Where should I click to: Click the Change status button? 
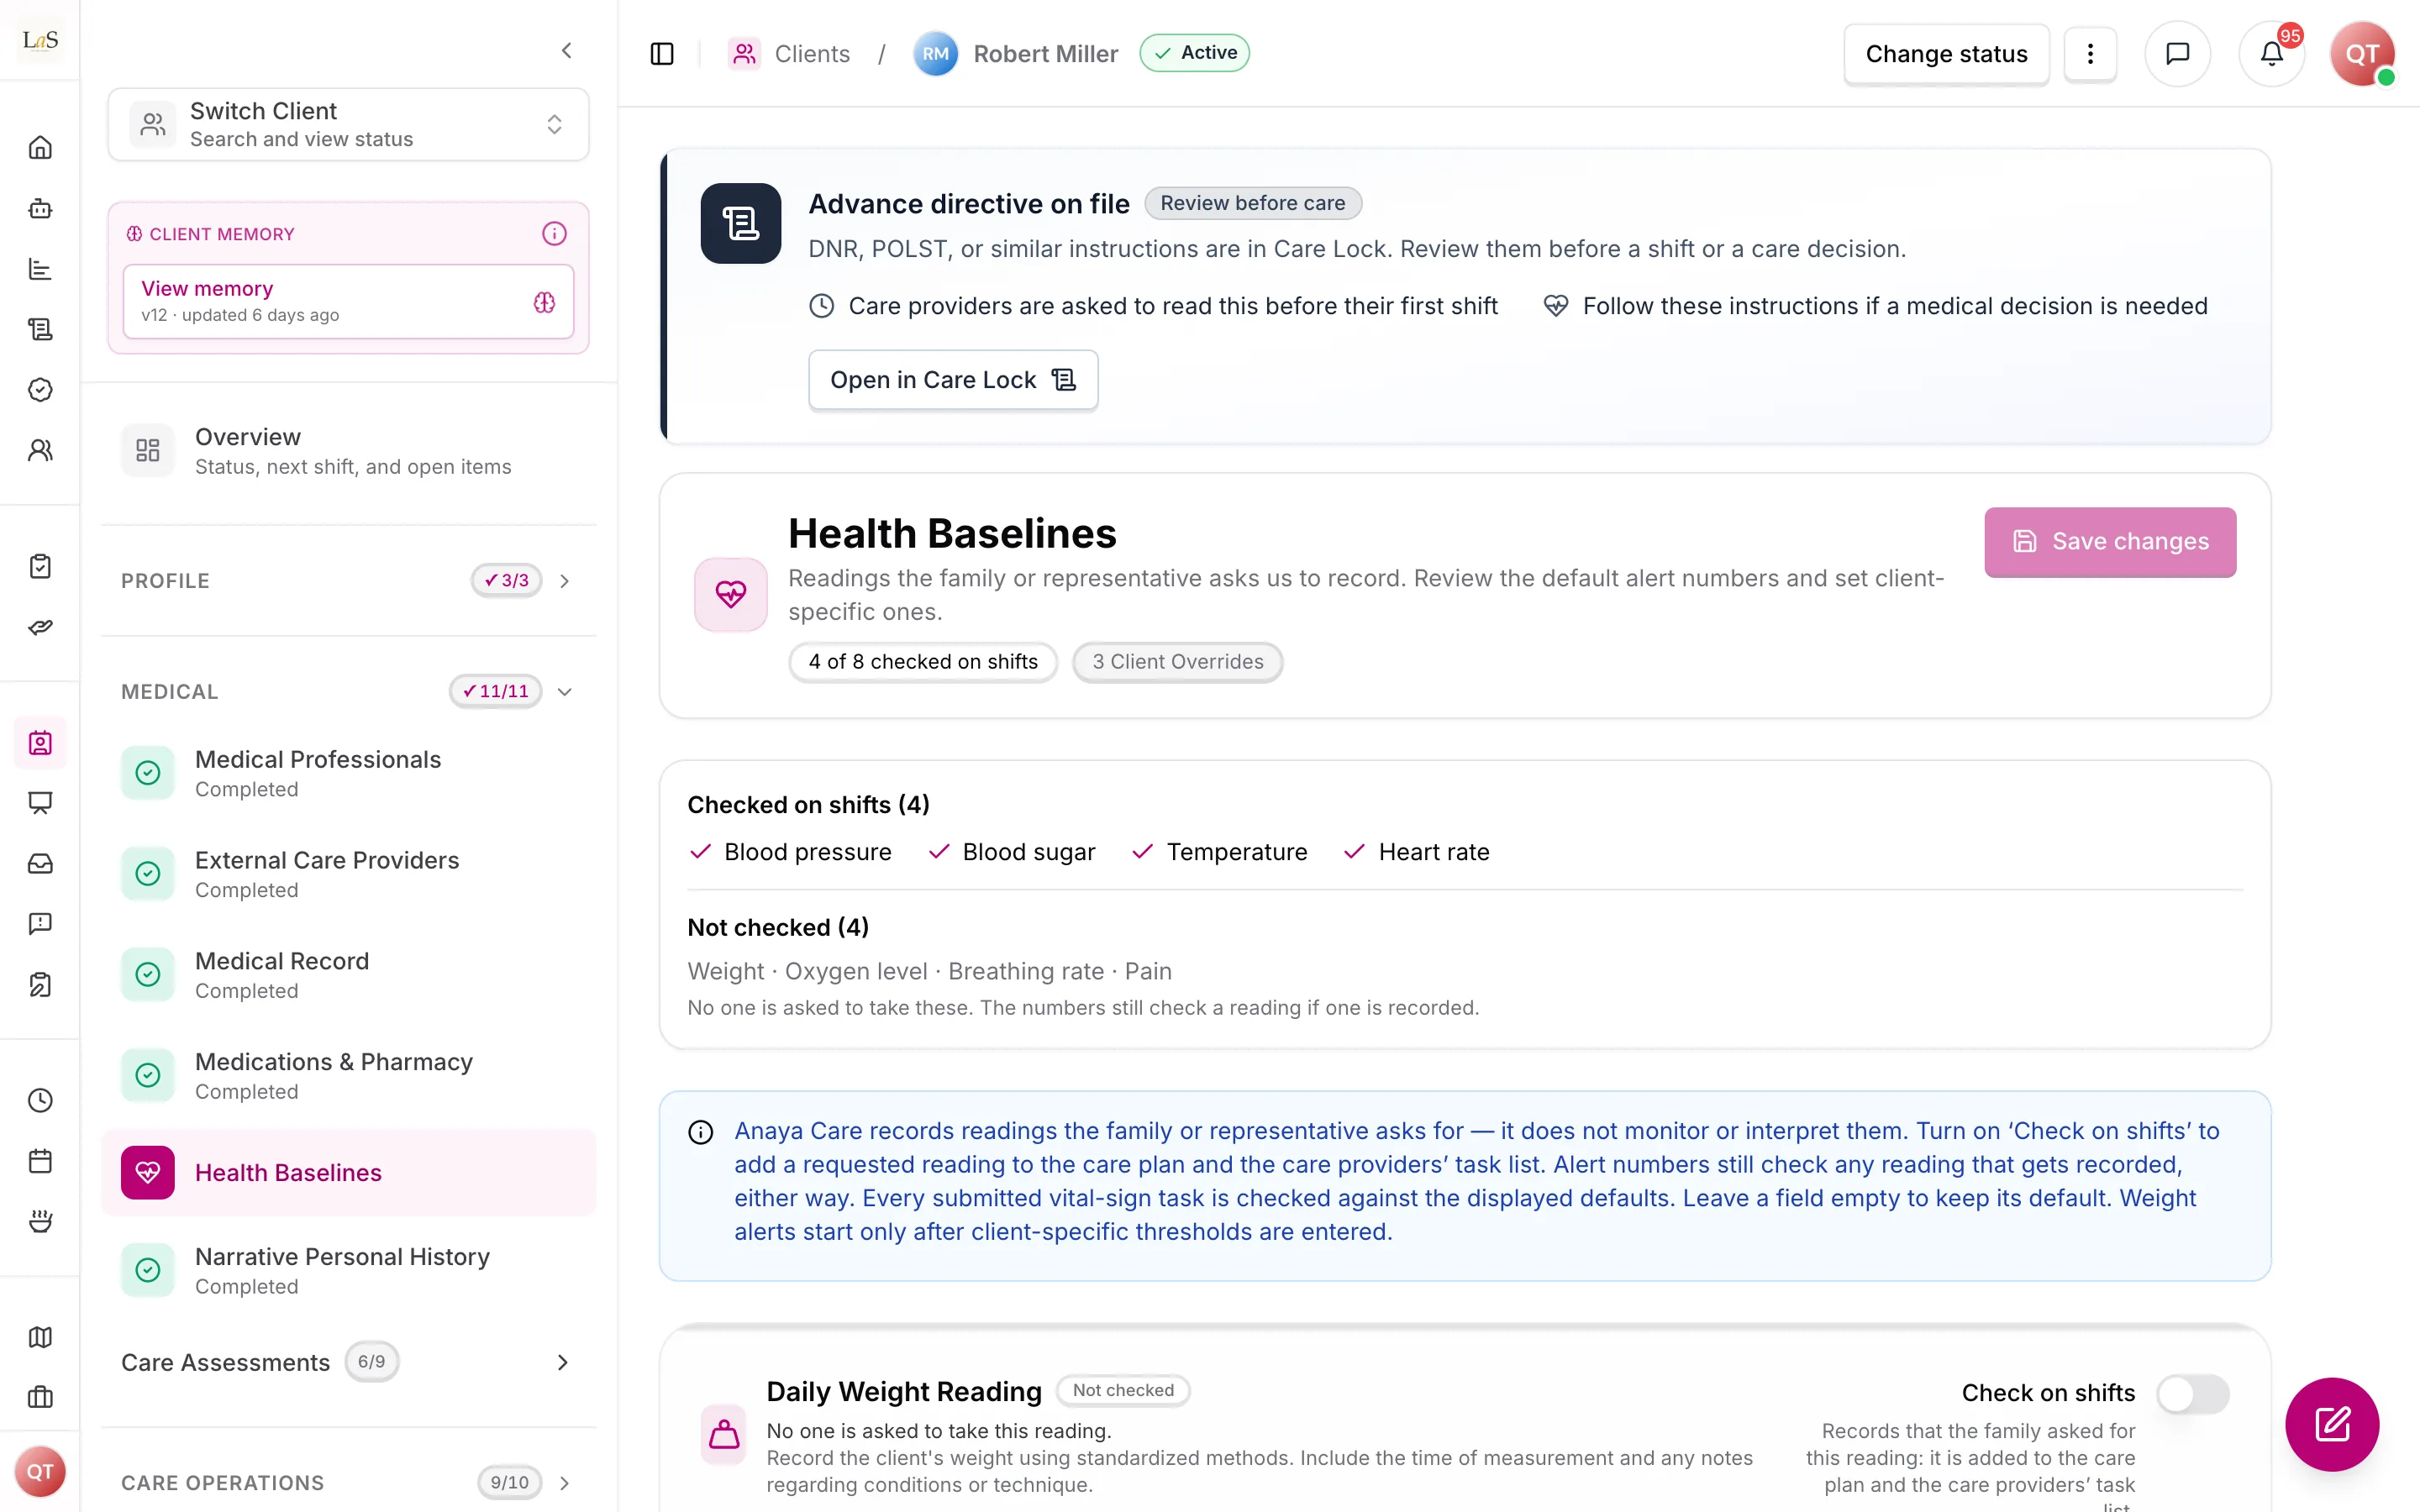coord(1946,54)
